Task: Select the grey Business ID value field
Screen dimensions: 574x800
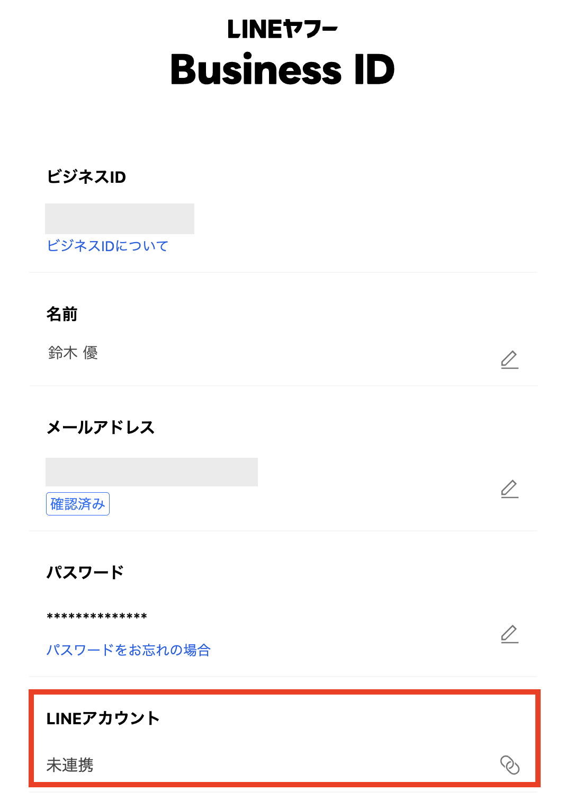Action: click(x=120, y=219)
